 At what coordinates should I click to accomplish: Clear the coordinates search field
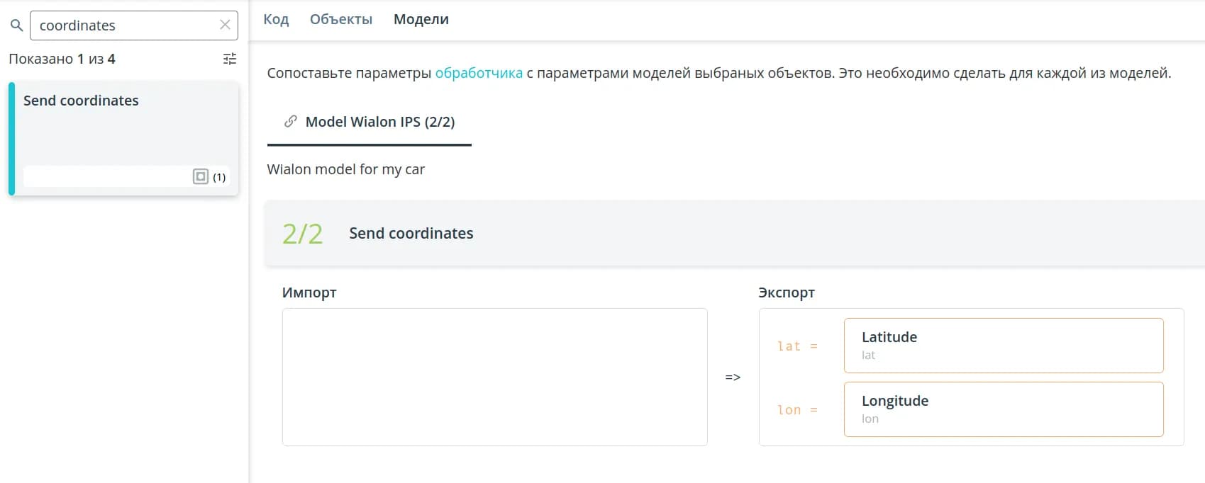(x=225, y=25)
